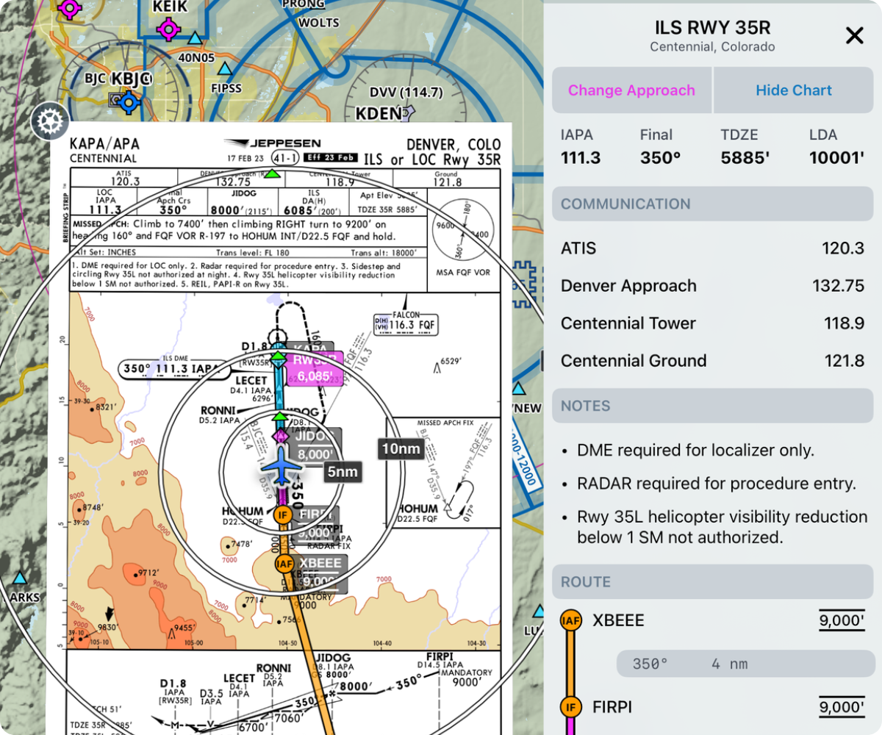Click the Hide Chart button
This screenshot has height=735, width=882.
(794, 90)
